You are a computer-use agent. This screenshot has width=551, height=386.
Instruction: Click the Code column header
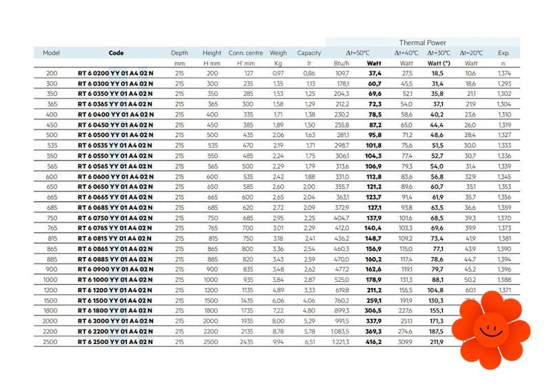(116, 53)
